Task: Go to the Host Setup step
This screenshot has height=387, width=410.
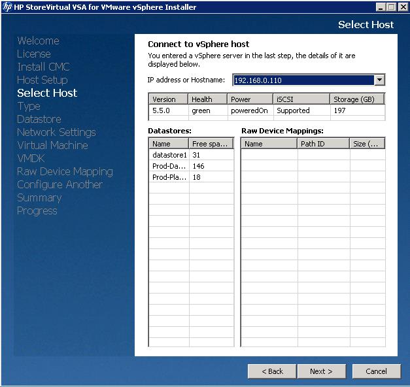Action: [x=42, y=80]
